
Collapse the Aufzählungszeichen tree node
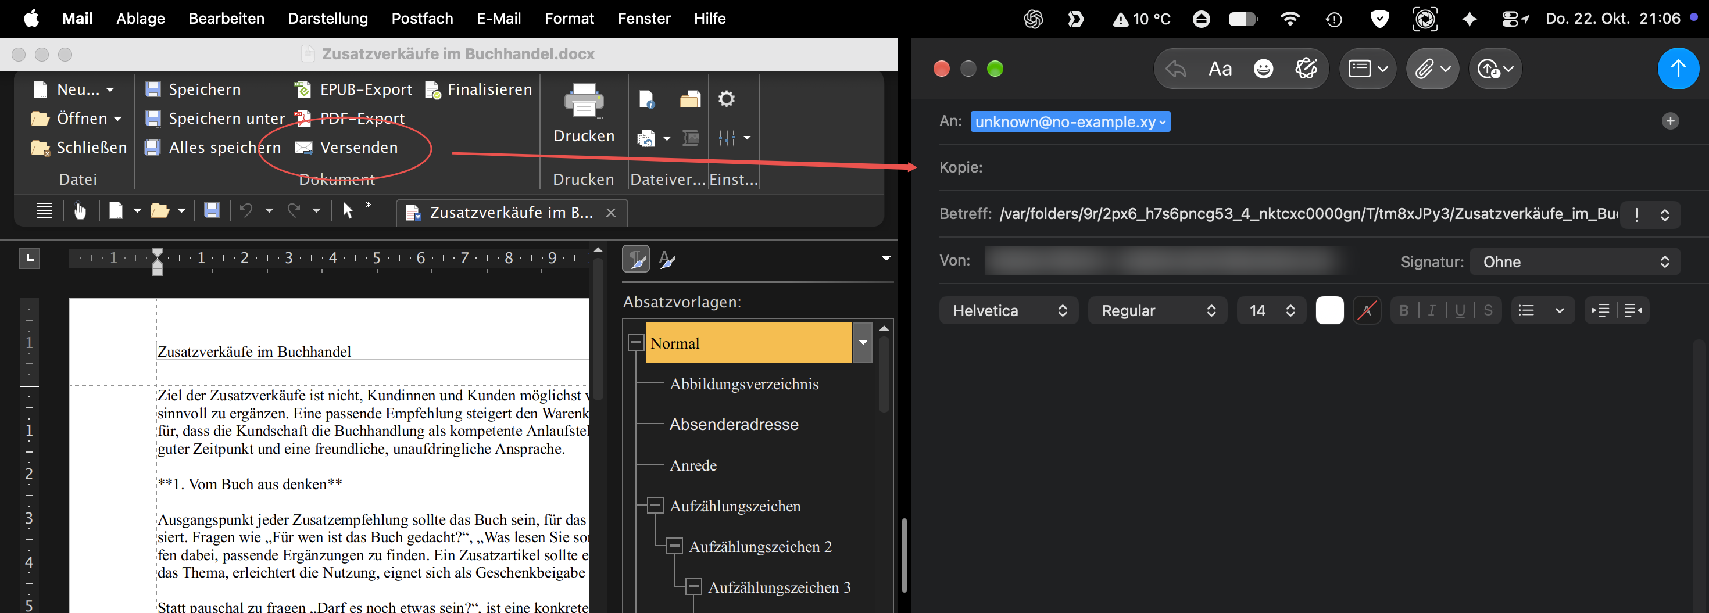(655, 506)
